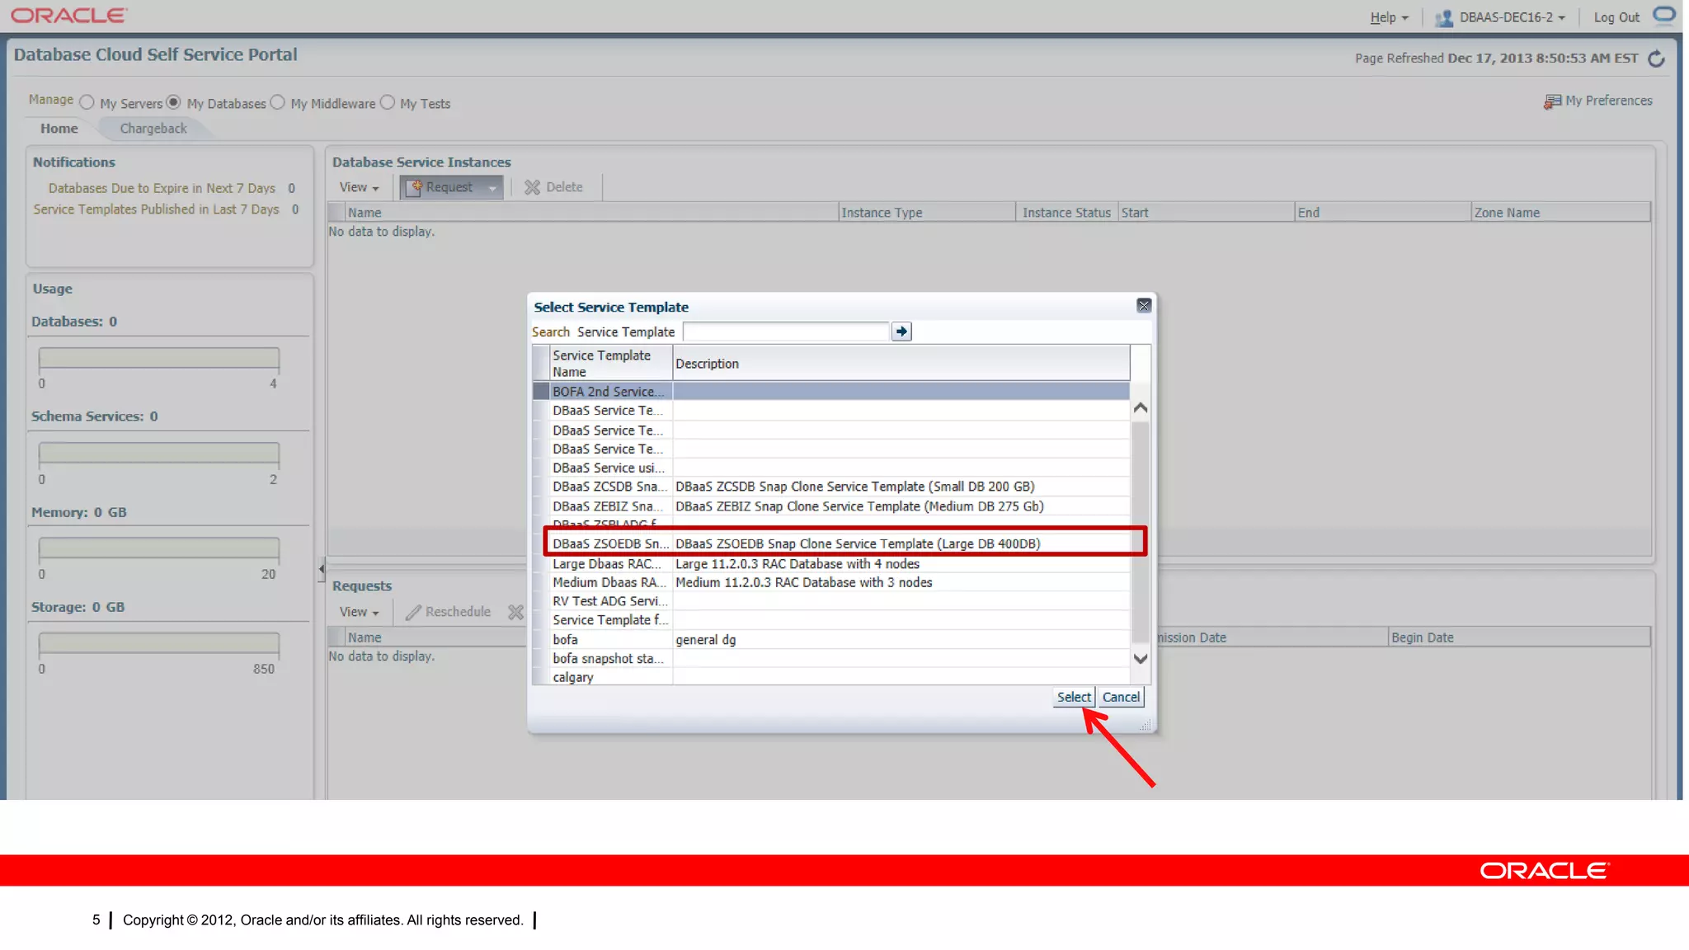Click the page refresh icon
Screen dimensions: 1689x950
(1656, 59)
